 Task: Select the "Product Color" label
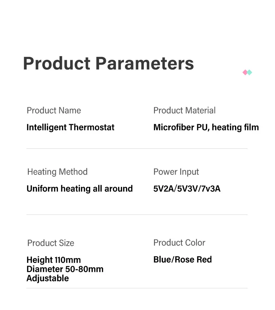pyautogui.click(x=179, y=243)
